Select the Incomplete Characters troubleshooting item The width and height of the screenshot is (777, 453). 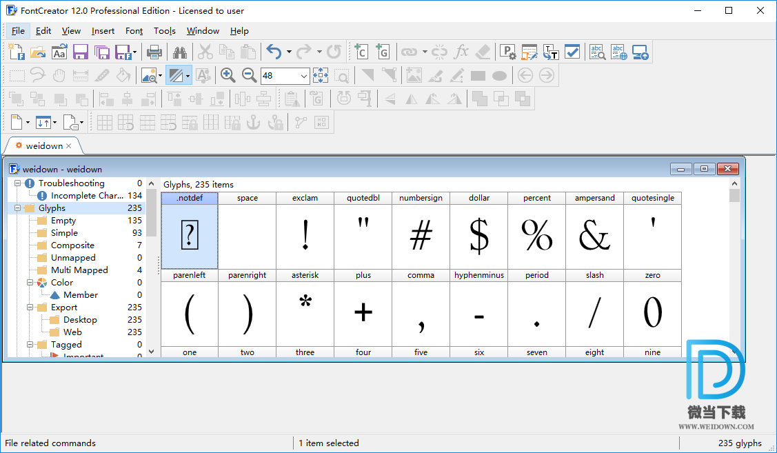click(x=87, y=196)
